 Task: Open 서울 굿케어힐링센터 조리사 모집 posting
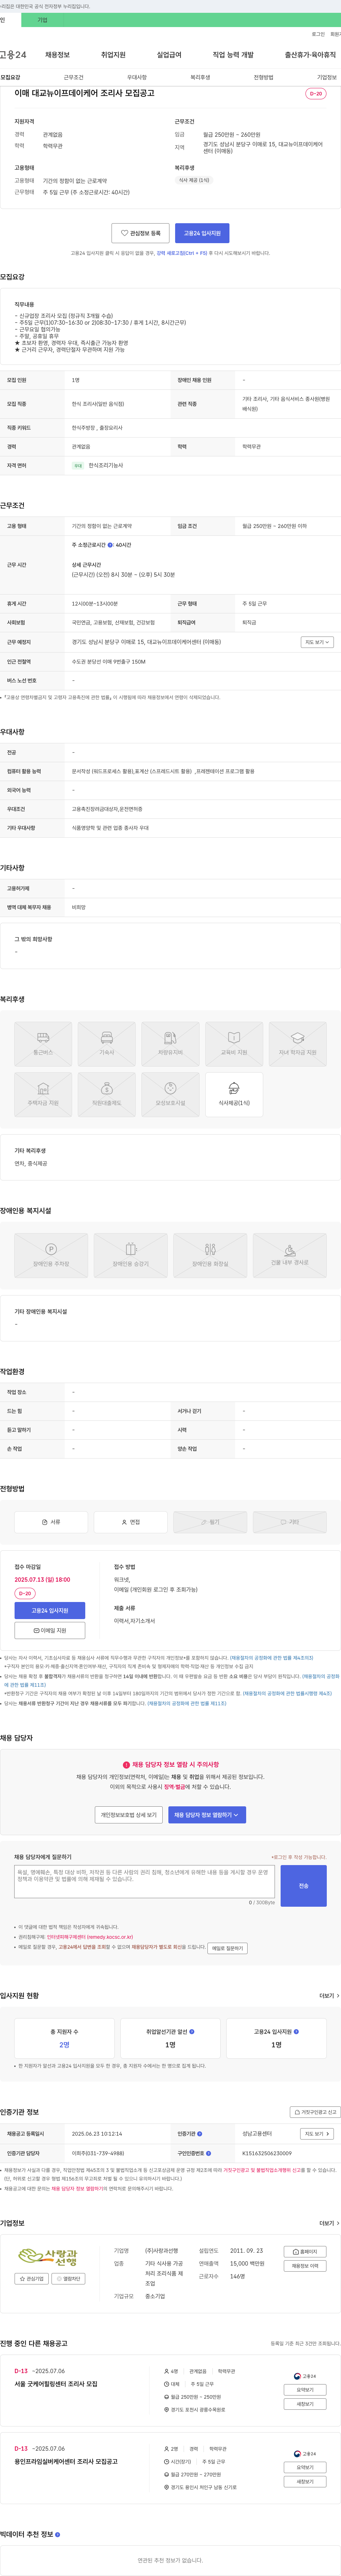[56, 2384]
